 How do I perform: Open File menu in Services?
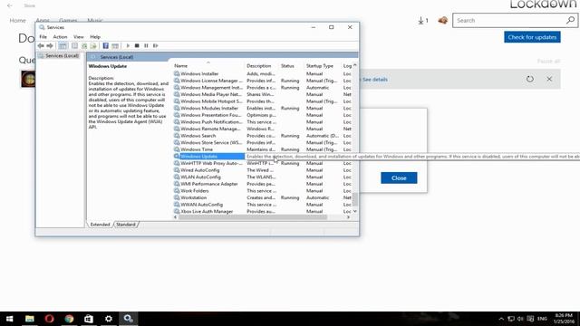click(43, 37)
